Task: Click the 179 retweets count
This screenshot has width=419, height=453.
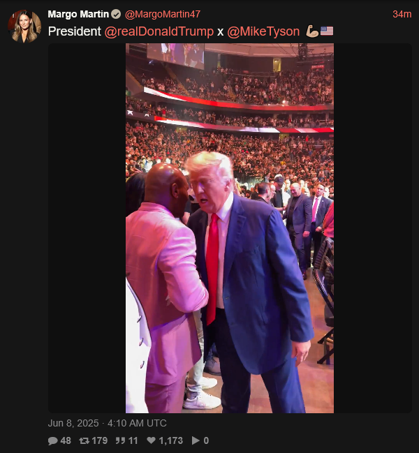Action: point(100,440)
